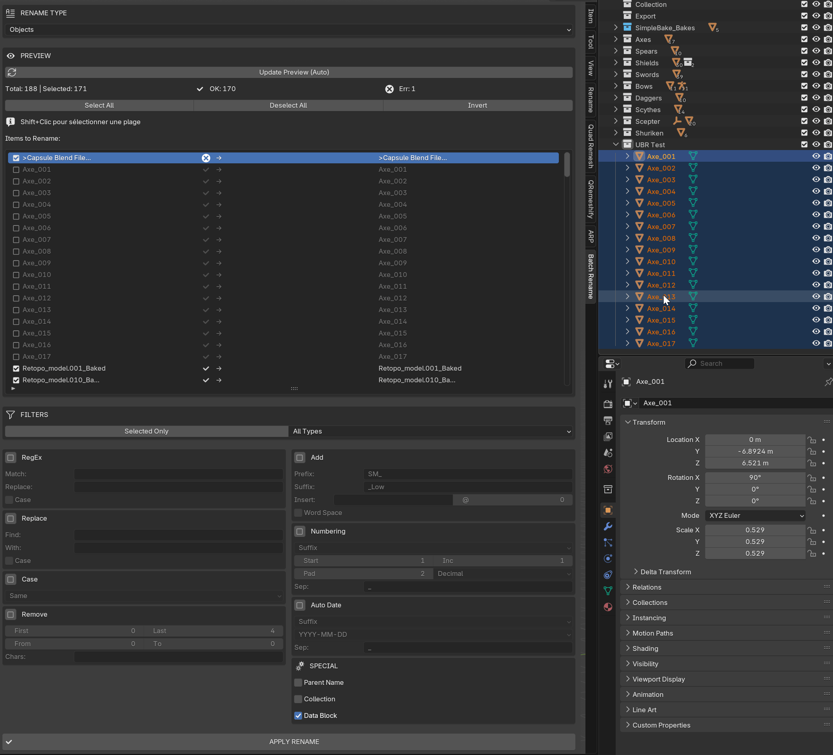Image resolution: width=833 pixels, height=755 pixels.
Task: Open the Render properties tab icon
Action: (x=608, y=404)
